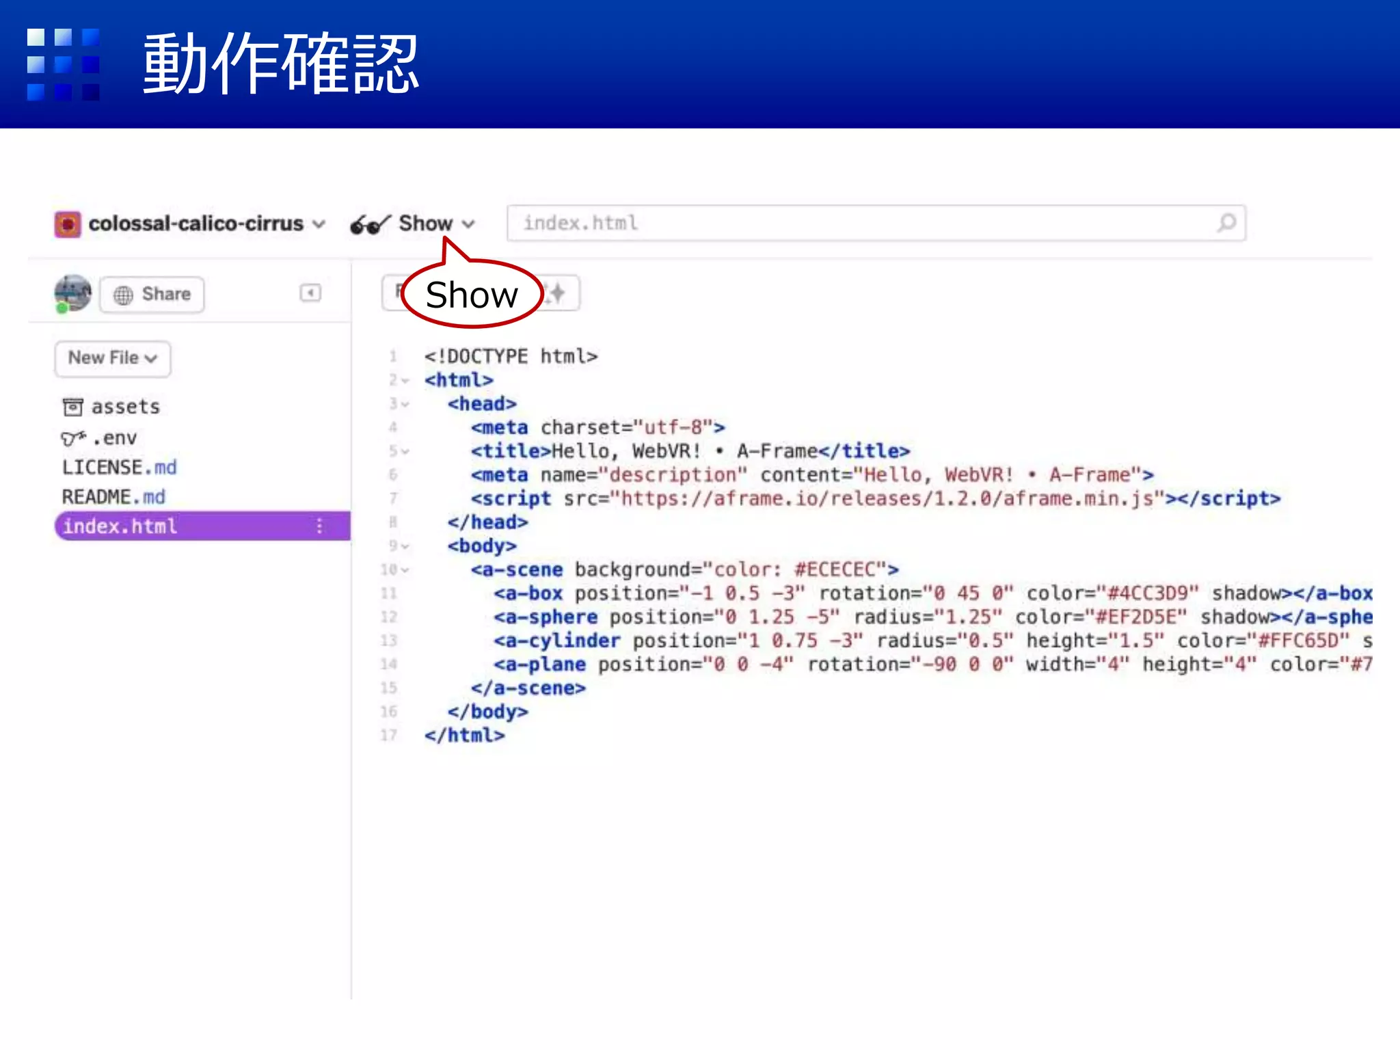This screenshot has height=1050, width=1400.
Task: Expand the Show dropdown chevron
Action: pyautogui.click(x=468, y=224)
